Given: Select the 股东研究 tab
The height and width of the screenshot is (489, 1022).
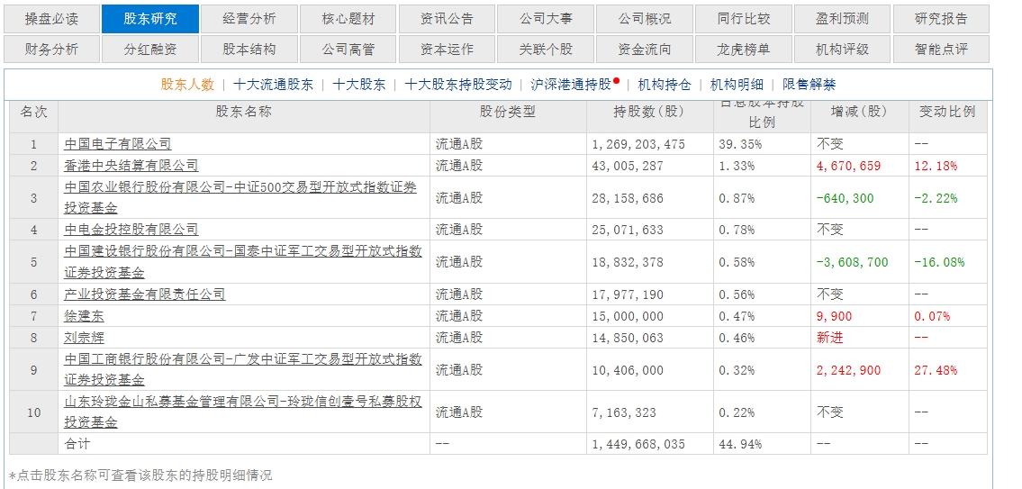Looking at the screenshot, I should 149,19.
